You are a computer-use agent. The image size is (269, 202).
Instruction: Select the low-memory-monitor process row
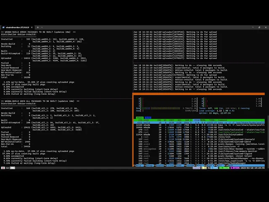click(199, 151)
